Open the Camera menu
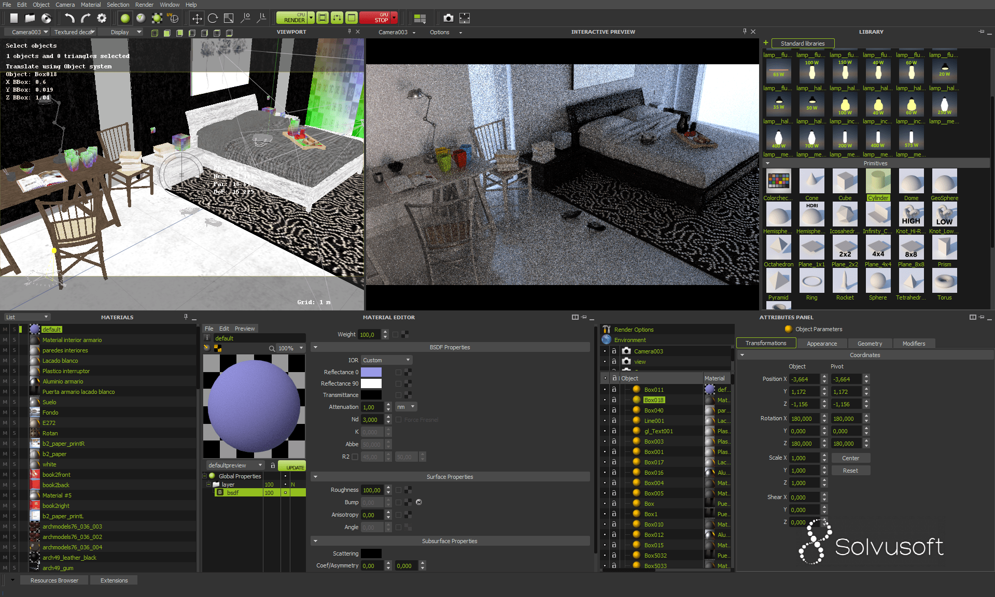 click(x=65, y=5)
